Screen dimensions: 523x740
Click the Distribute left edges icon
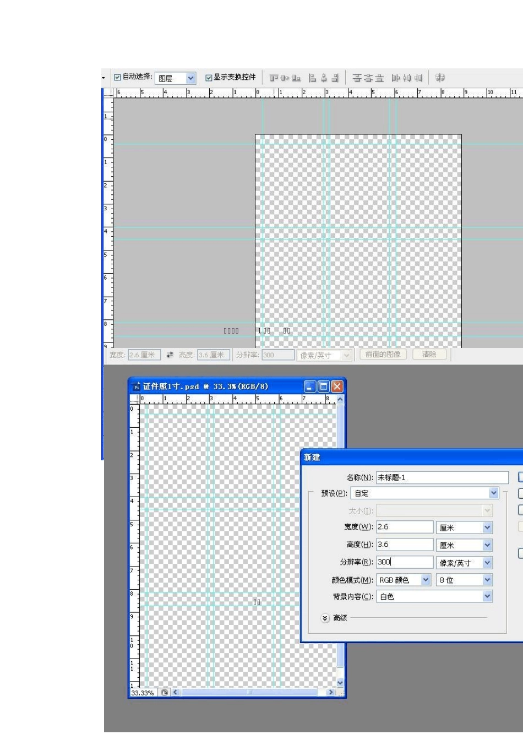pos(396,78)
